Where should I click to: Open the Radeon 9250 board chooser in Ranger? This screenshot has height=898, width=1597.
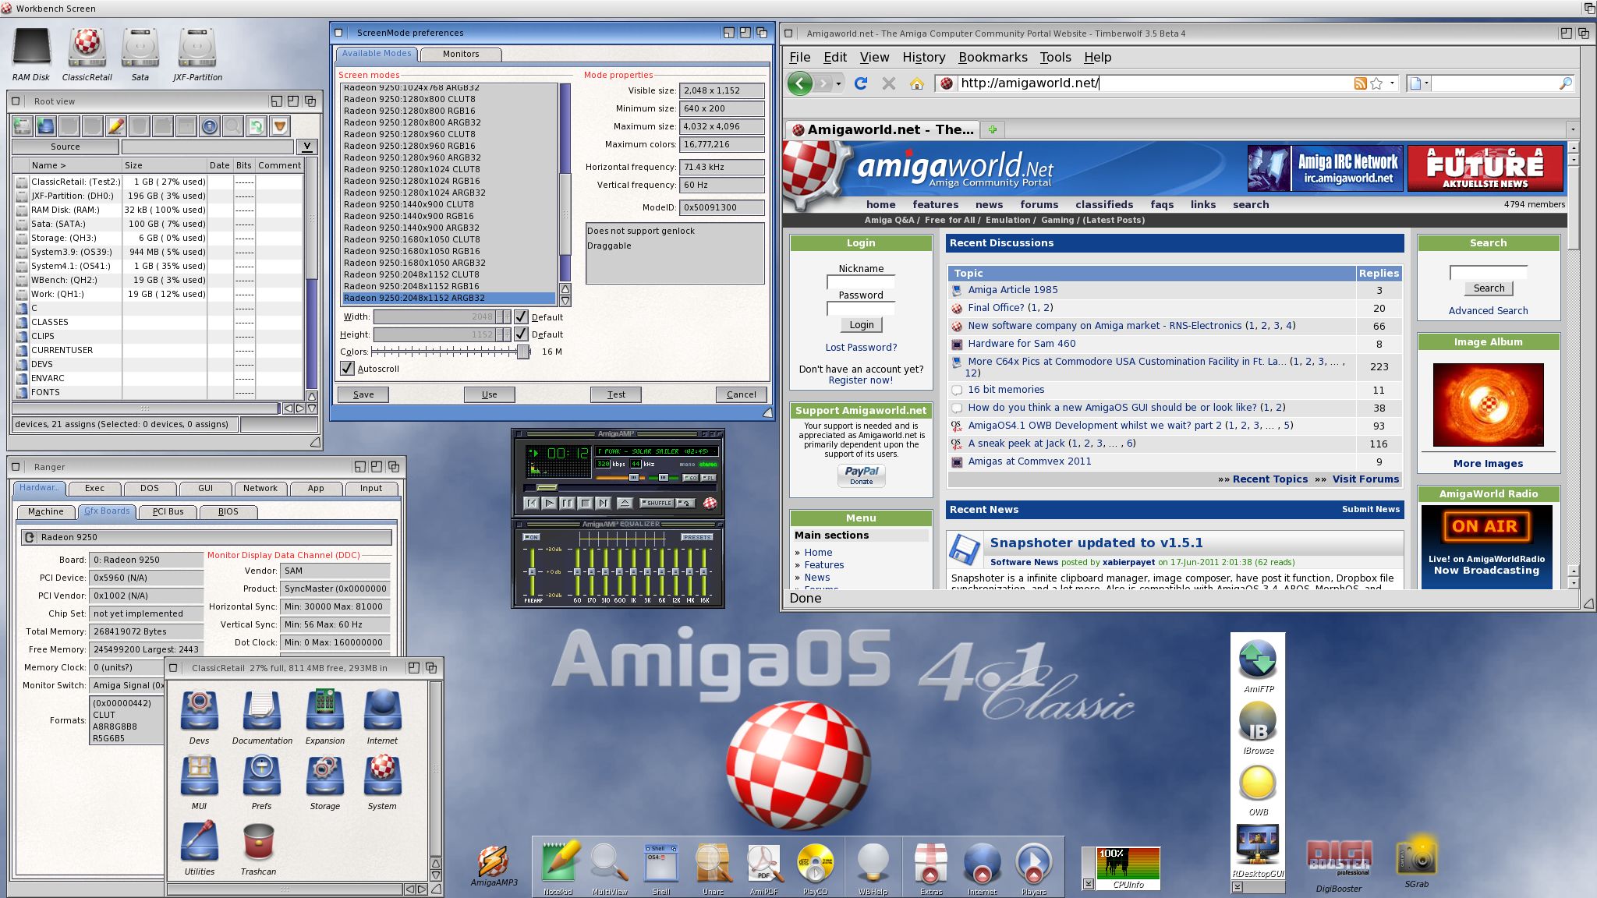click(x=30, y=537)
